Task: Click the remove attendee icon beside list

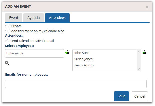Action: (x=144, y=52)
